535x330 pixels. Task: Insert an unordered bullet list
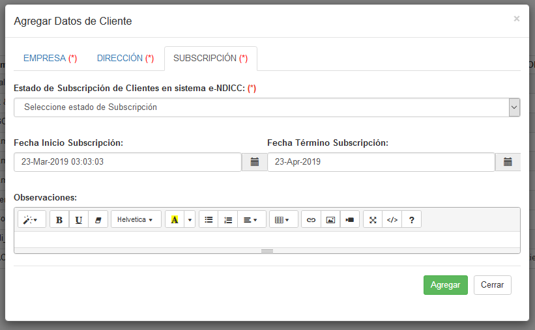[209, 220]
